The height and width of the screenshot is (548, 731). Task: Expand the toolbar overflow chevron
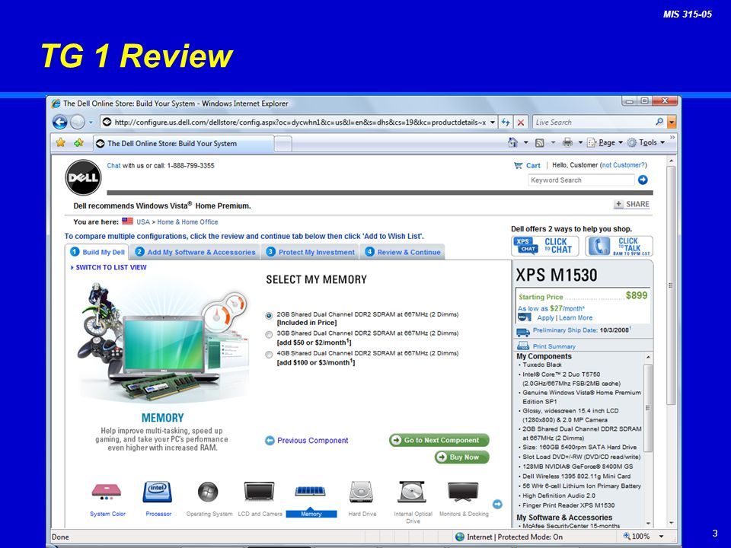[672, 138]
